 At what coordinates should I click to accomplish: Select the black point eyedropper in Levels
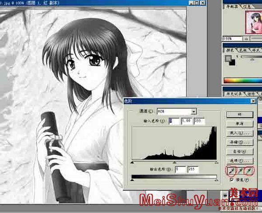231,171
